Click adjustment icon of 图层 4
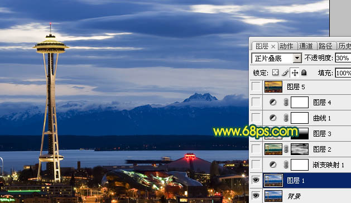 [273, 102]
